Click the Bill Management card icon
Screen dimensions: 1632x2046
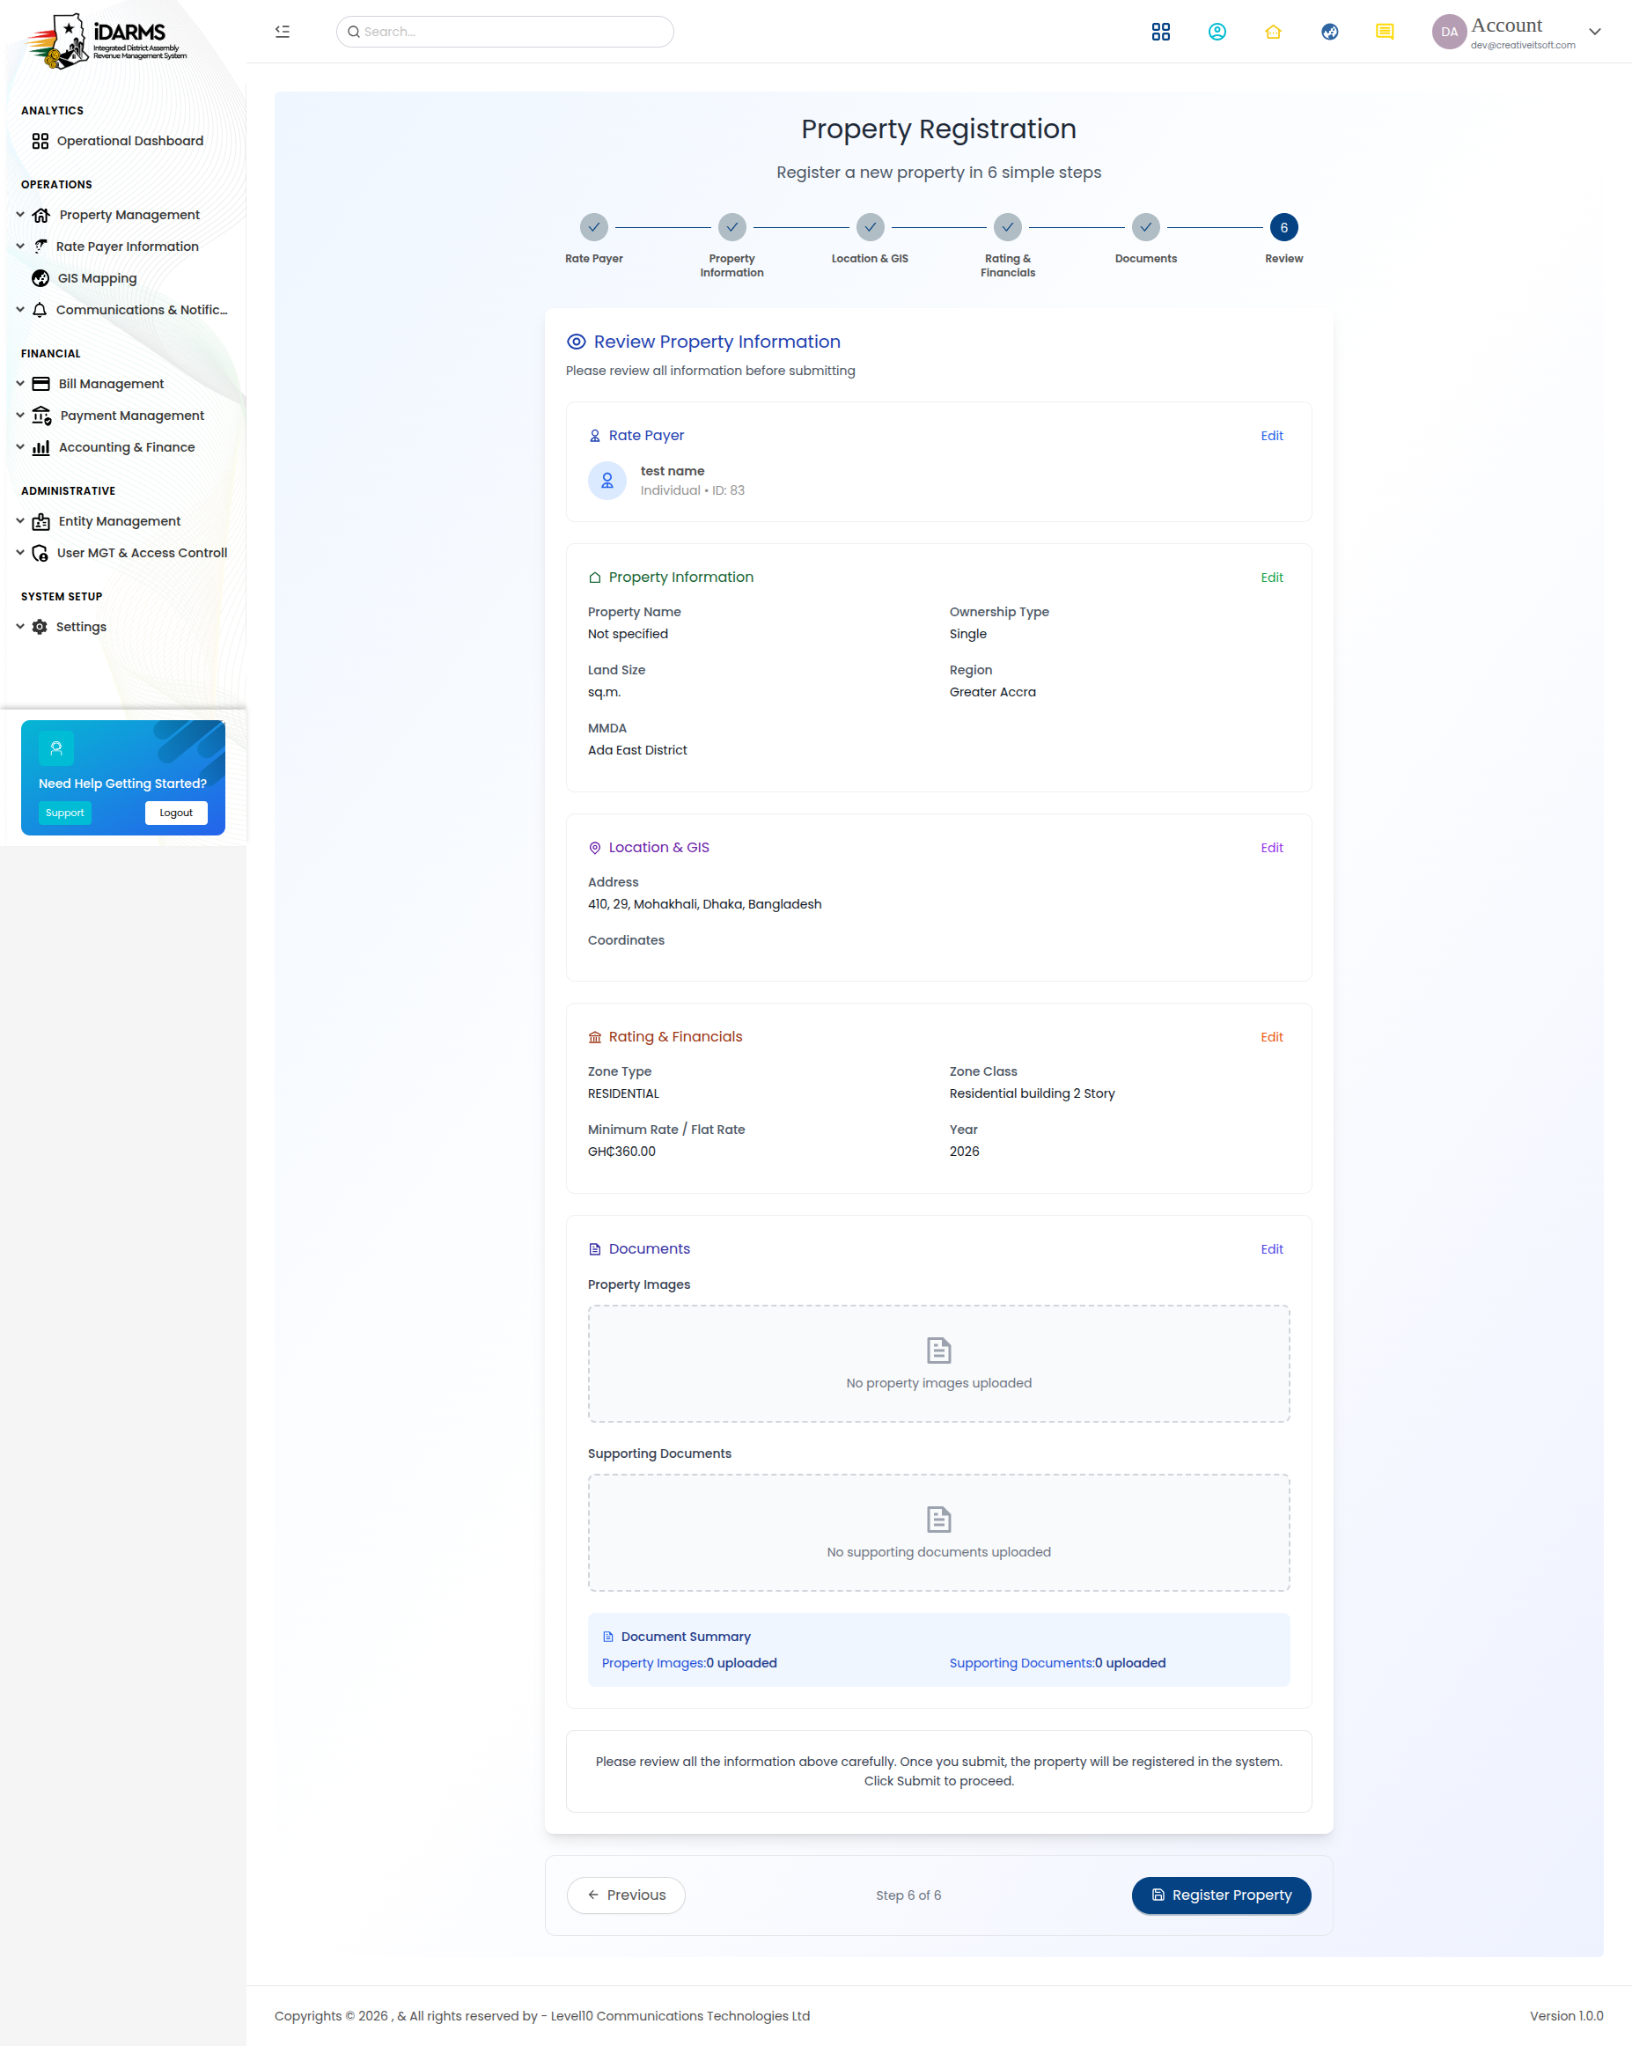pos(40,383)
